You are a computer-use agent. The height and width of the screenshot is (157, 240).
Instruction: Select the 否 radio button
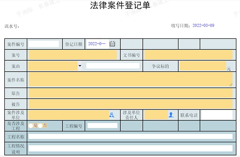(x=40, y=126)
